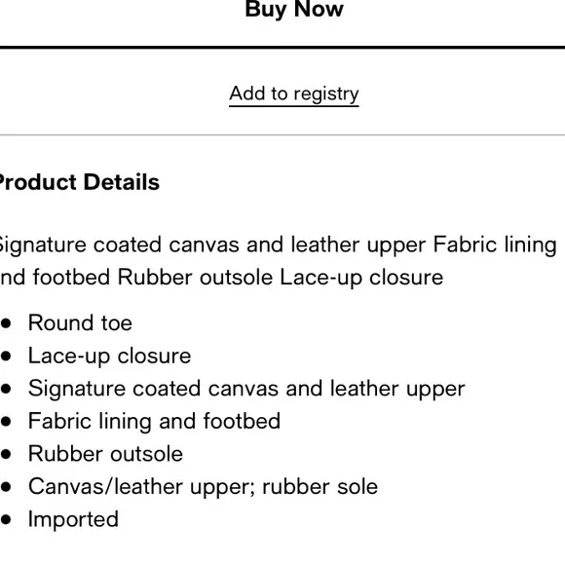
Task: Select the Product Details heading
Action: [x=78, y=182]
